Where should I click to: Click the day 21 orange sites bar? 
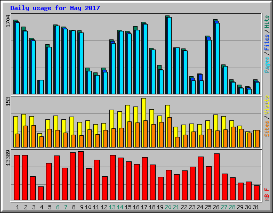coord(178,142)
